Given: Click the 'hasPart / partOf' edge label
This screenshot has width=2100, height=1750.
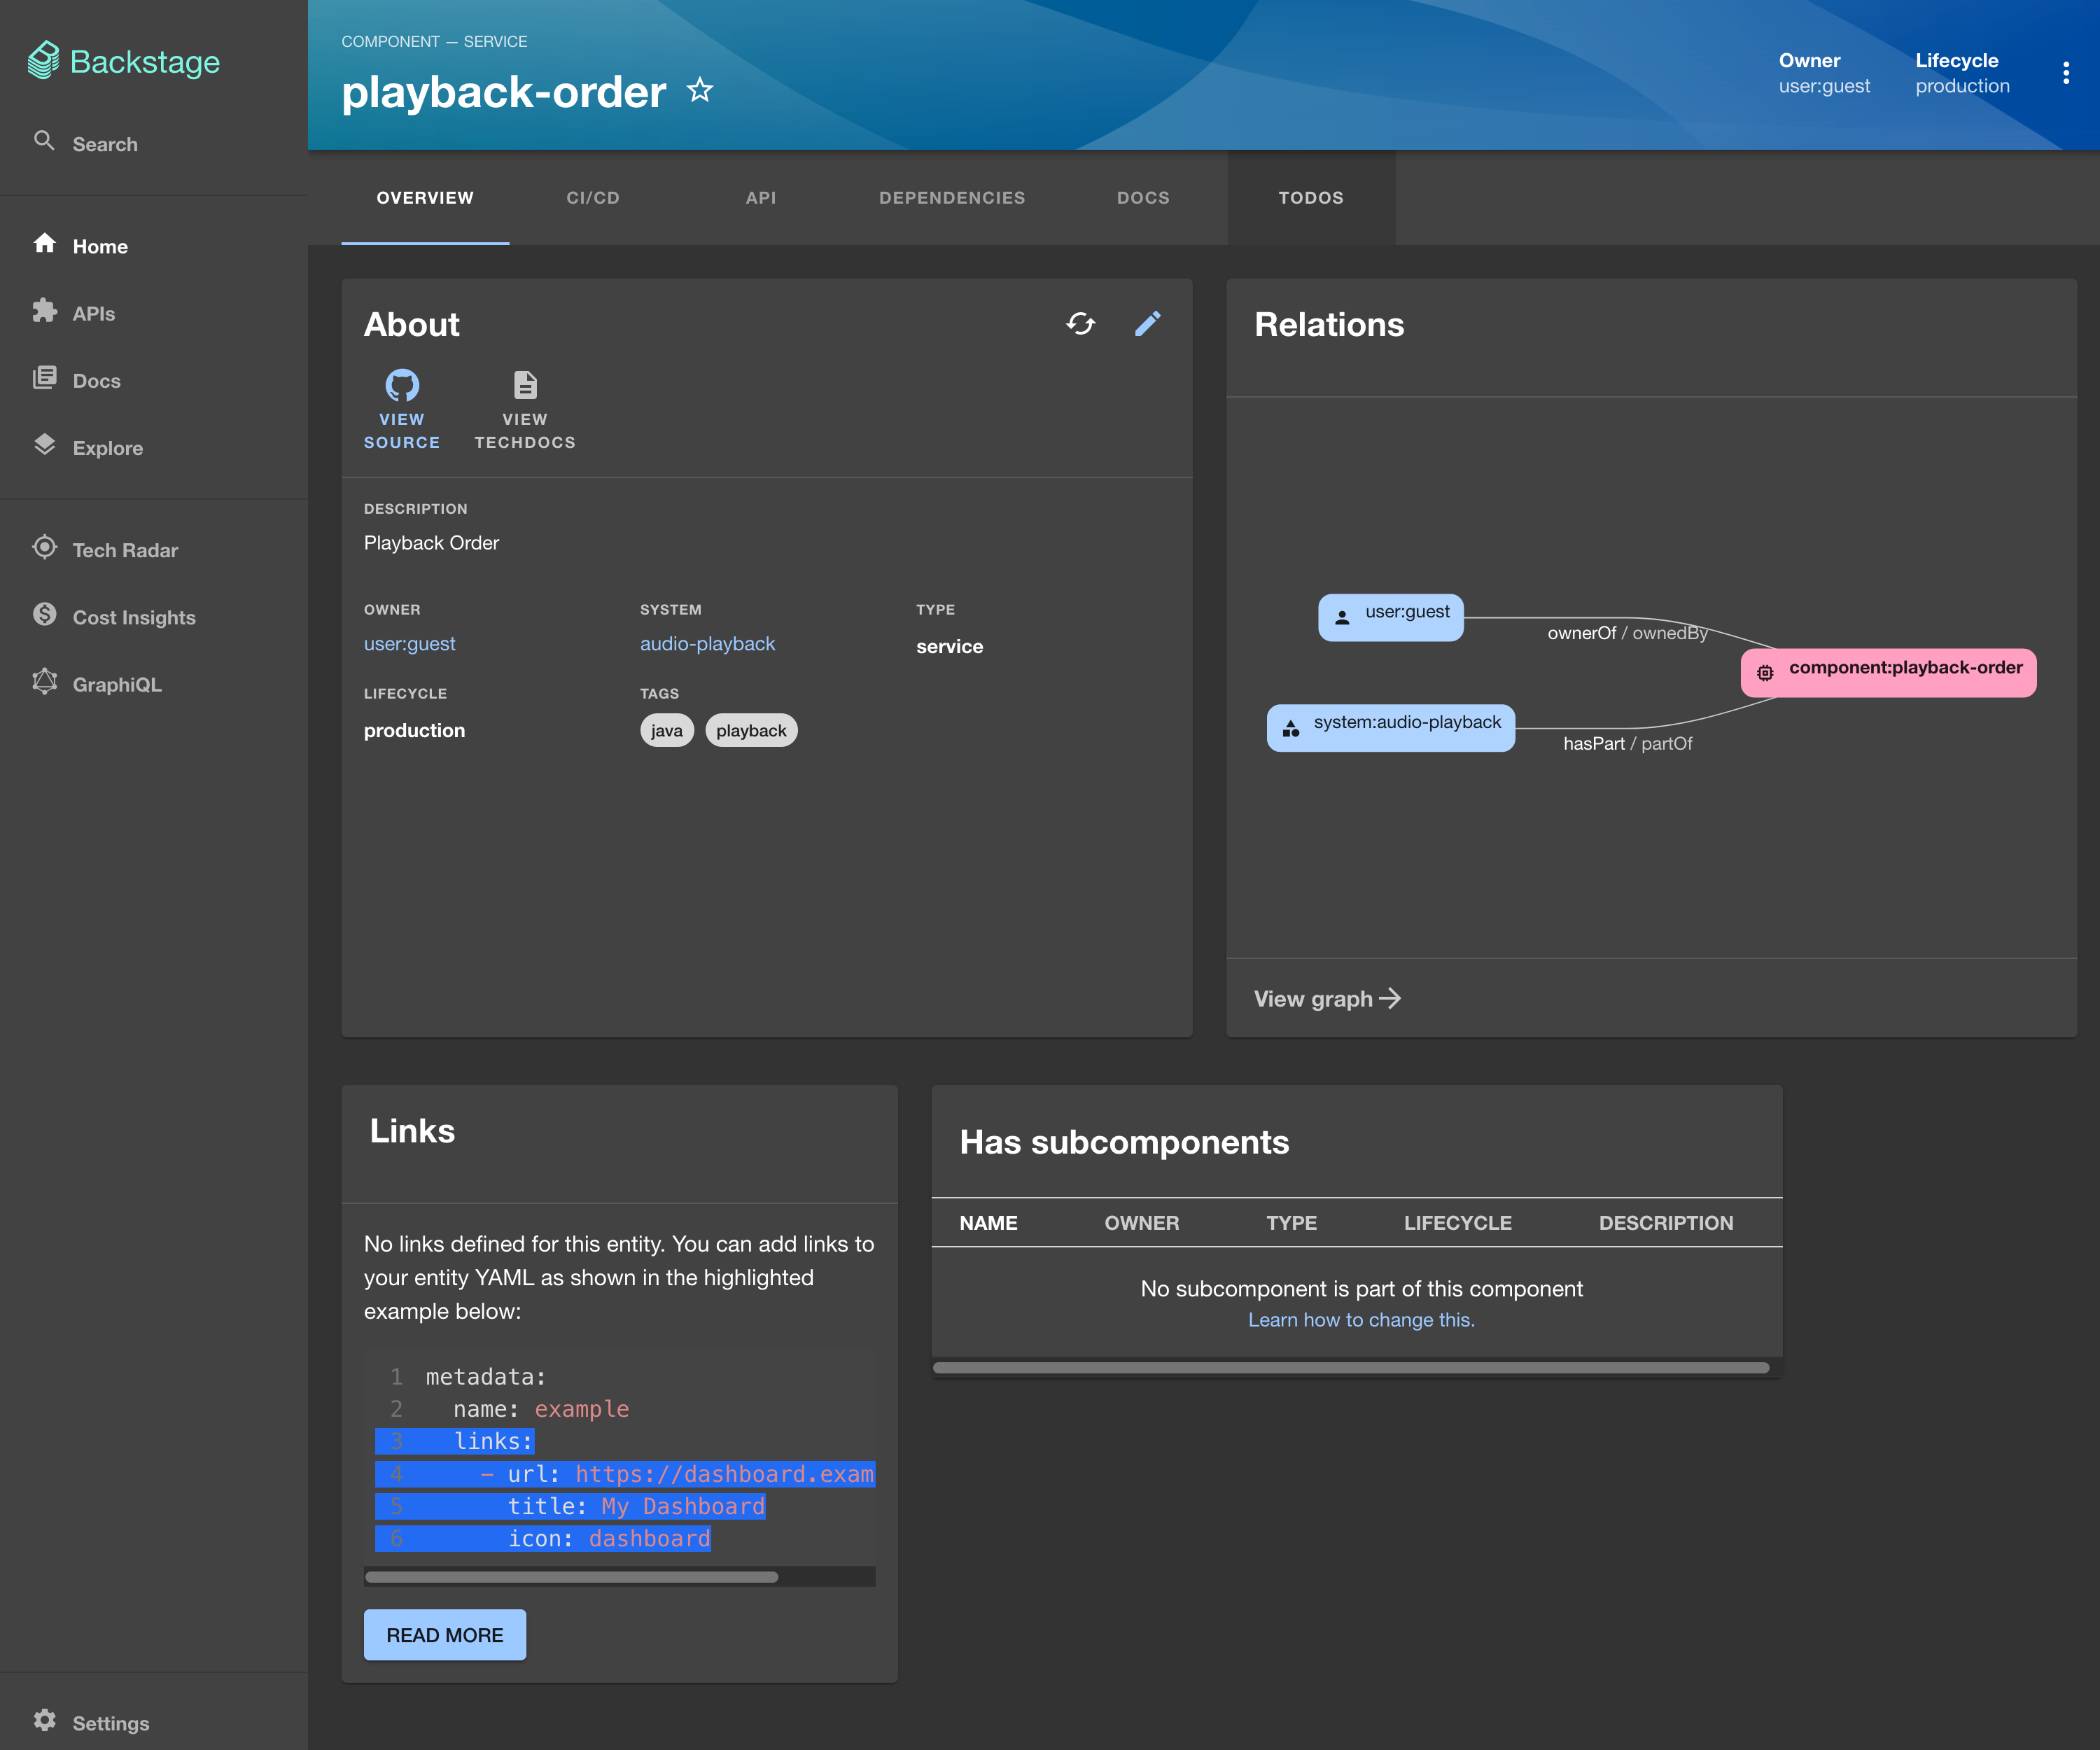Looking at the screenshot, I should 1627,743.
